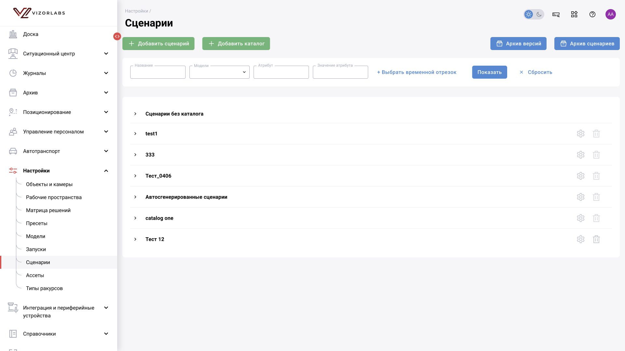Open the AA user avatar menu

[x=611, y=14]
